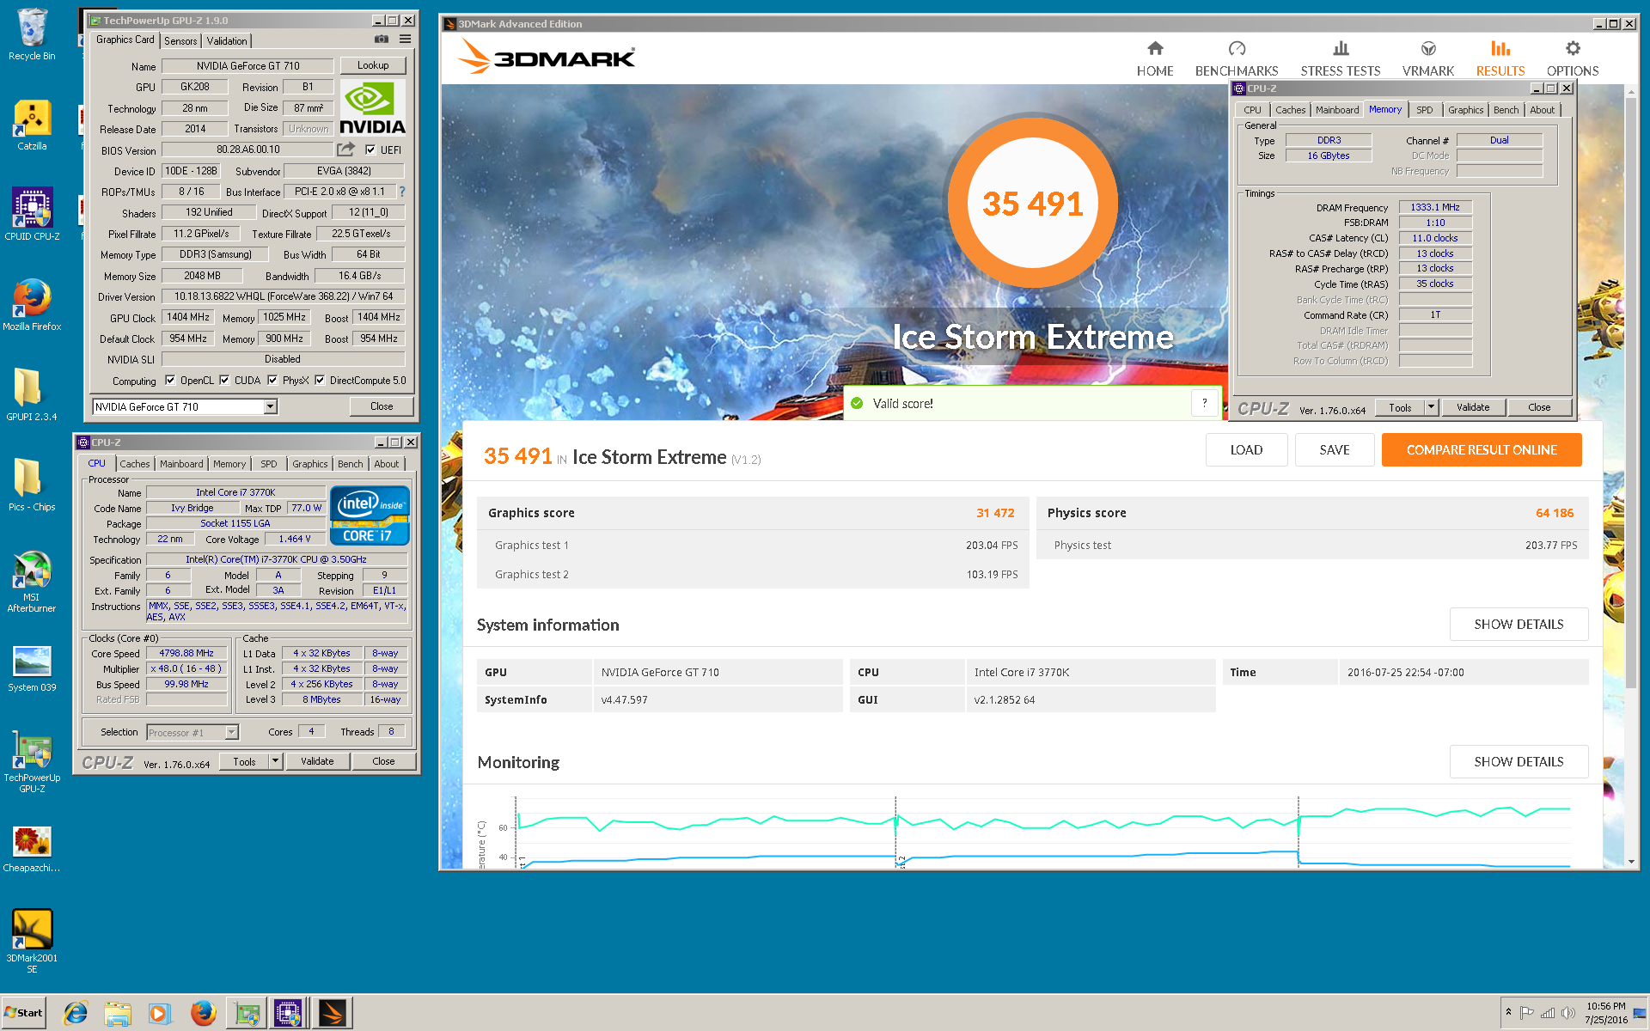The height and width of the screenshot is (1031, 1650).
Task: Open the 3DMark RESULTS section
Action: (x=1500, y=58)
